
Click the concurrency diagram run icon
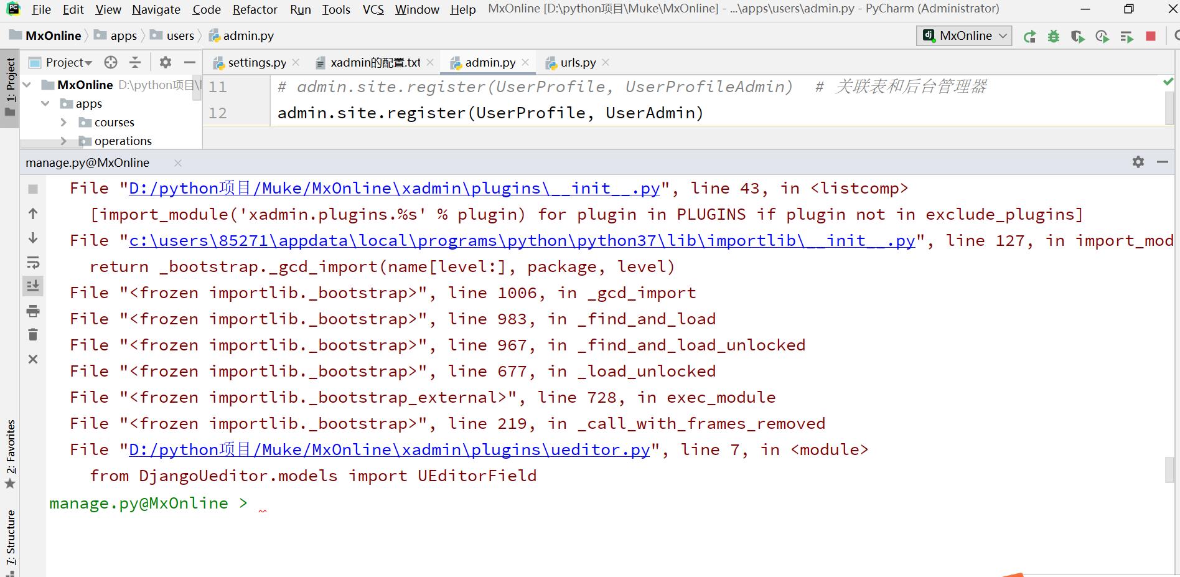point(1126,36)
